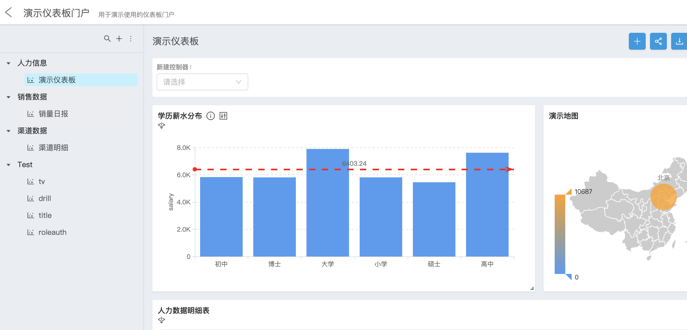Select the drill dashboard item
Image resolution: width=687 pixels, height=330 pixels.
pos(44,198)
